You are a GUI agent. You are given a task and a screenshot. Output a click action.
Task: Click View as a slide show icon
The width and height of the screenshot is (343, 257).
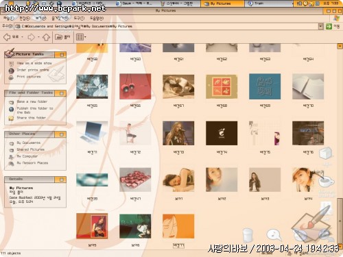coord(11,64)
